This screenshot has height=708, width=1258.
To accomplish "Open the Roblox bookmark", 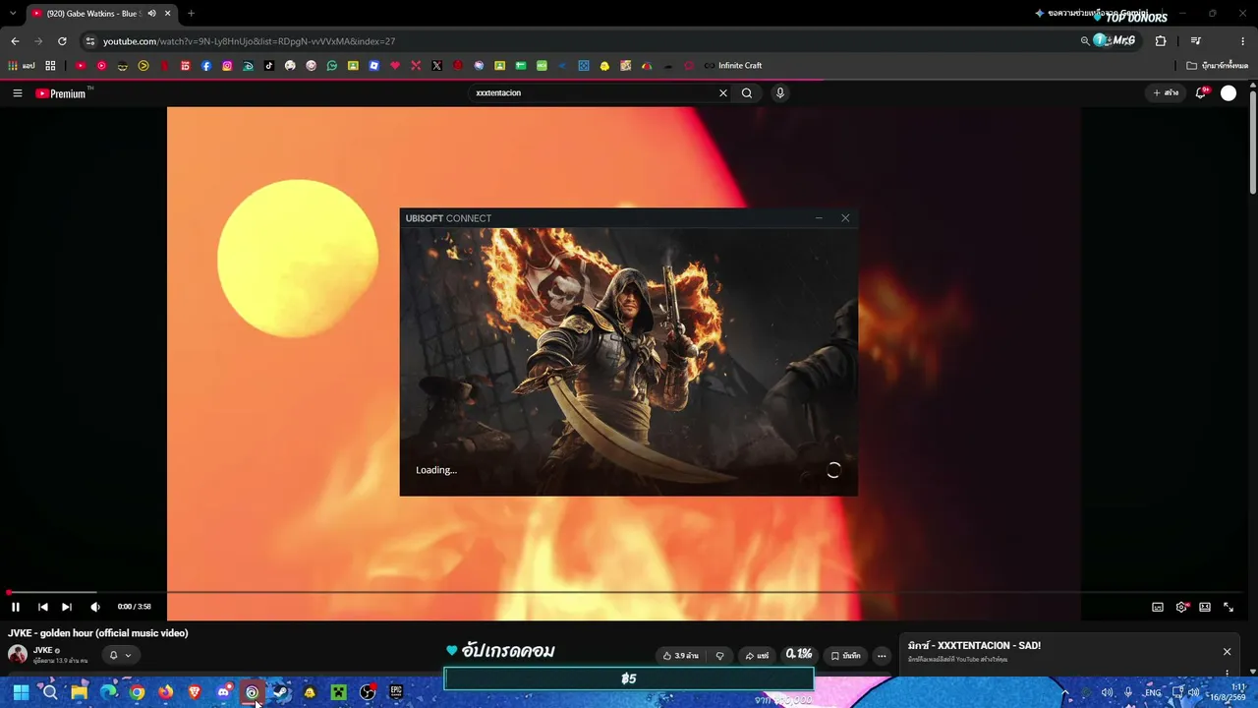I will 374,66.
